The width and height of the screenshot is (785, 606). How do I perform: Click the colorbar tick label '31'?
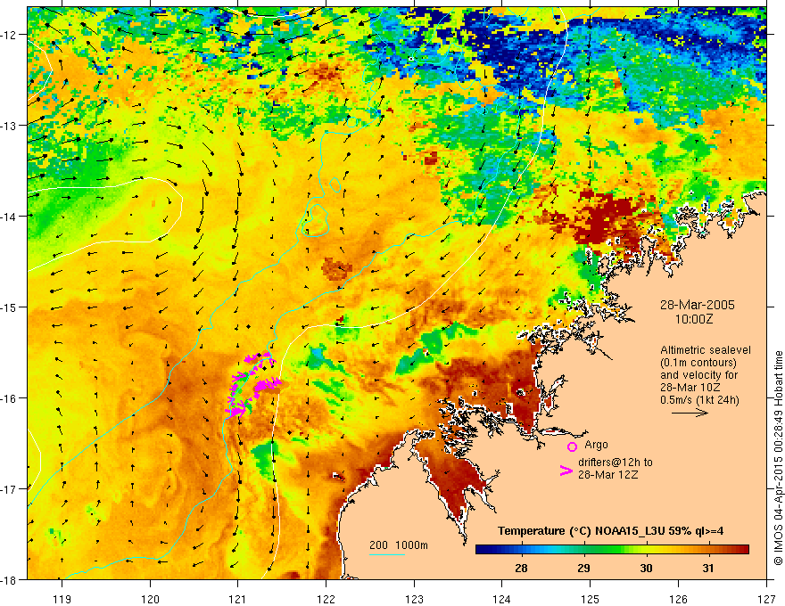707,568
